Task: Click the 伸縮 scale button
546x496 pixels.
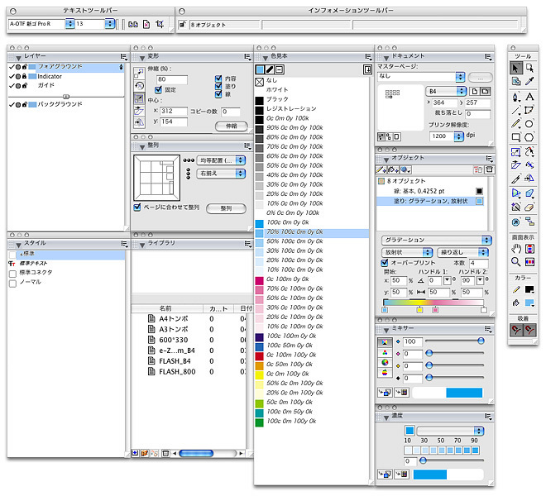Action: pyautogui.click(x=232, y=126)
